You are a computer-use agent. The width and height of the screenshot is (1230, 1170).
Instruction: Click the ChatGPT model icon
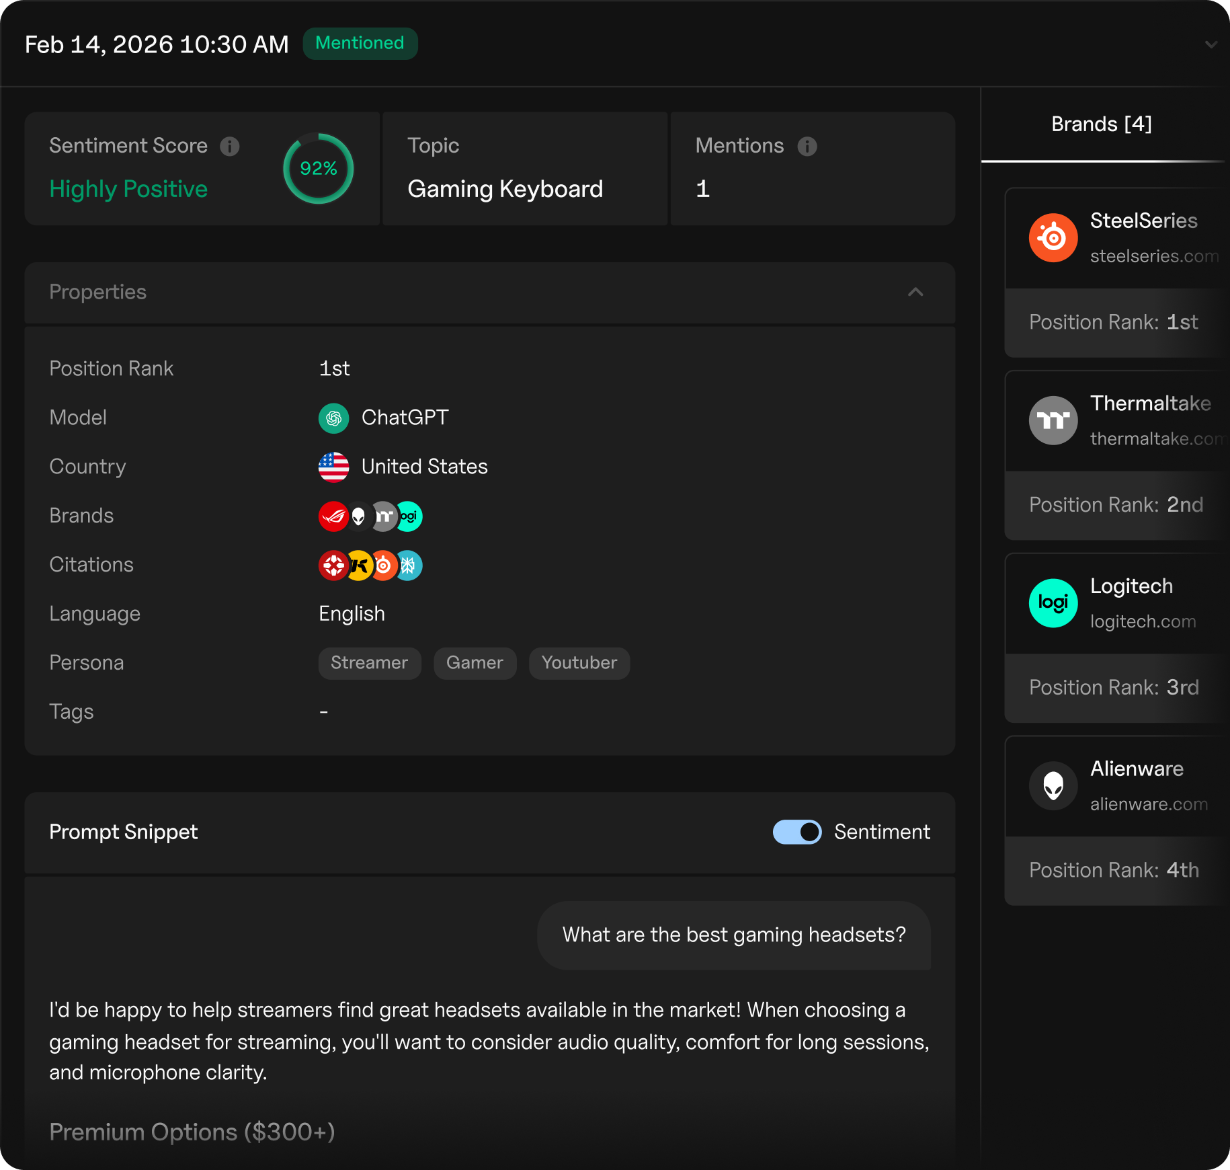click(x=333, y=418)
